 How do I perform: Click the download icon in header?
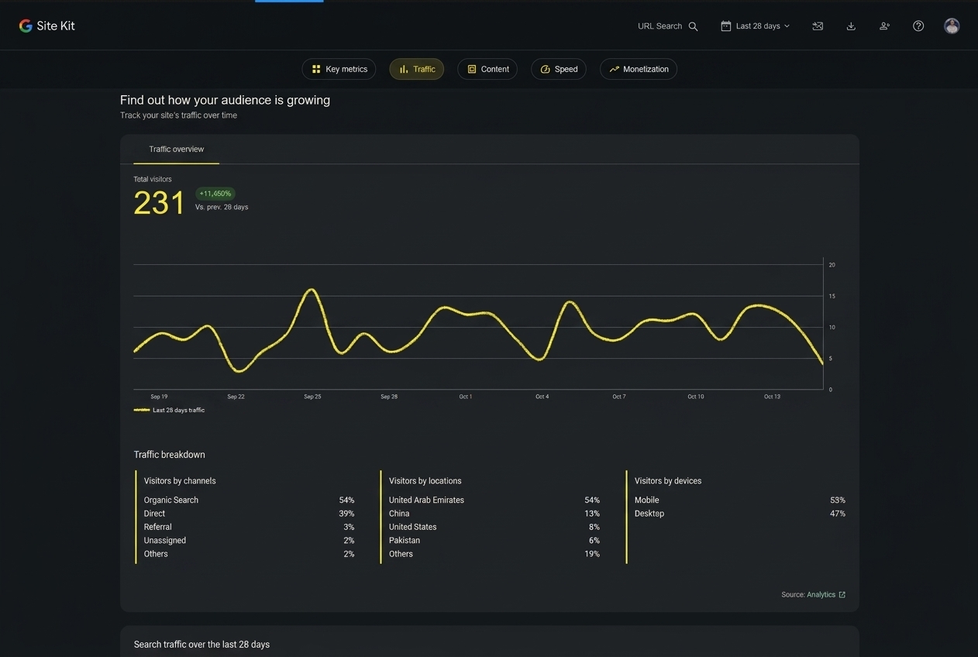851,26
